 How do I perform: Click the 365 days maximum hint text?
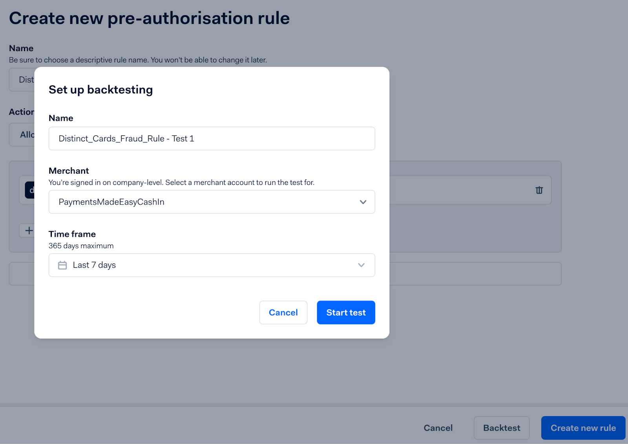point(81,246)
